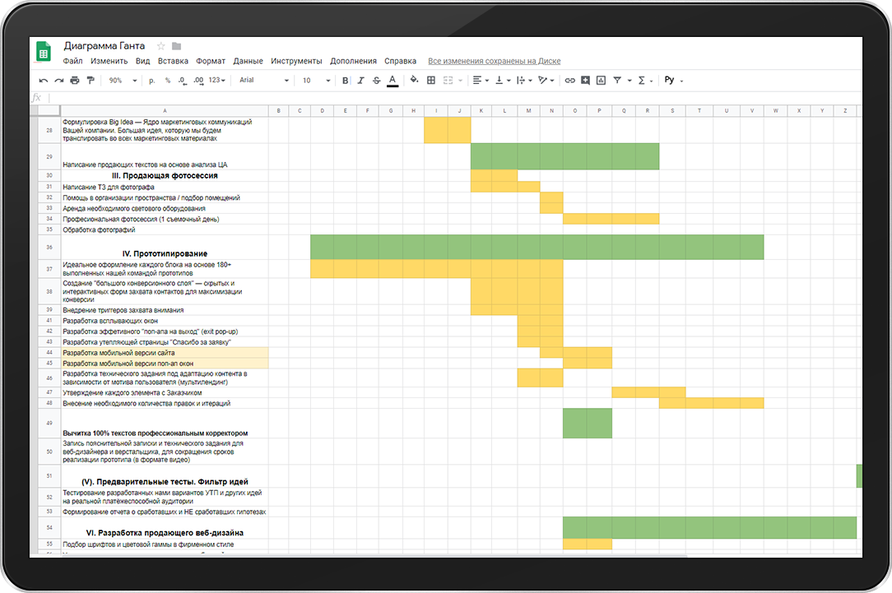Format cells as currency (р.)
The image size is (892, 593).
pos(152,81)
